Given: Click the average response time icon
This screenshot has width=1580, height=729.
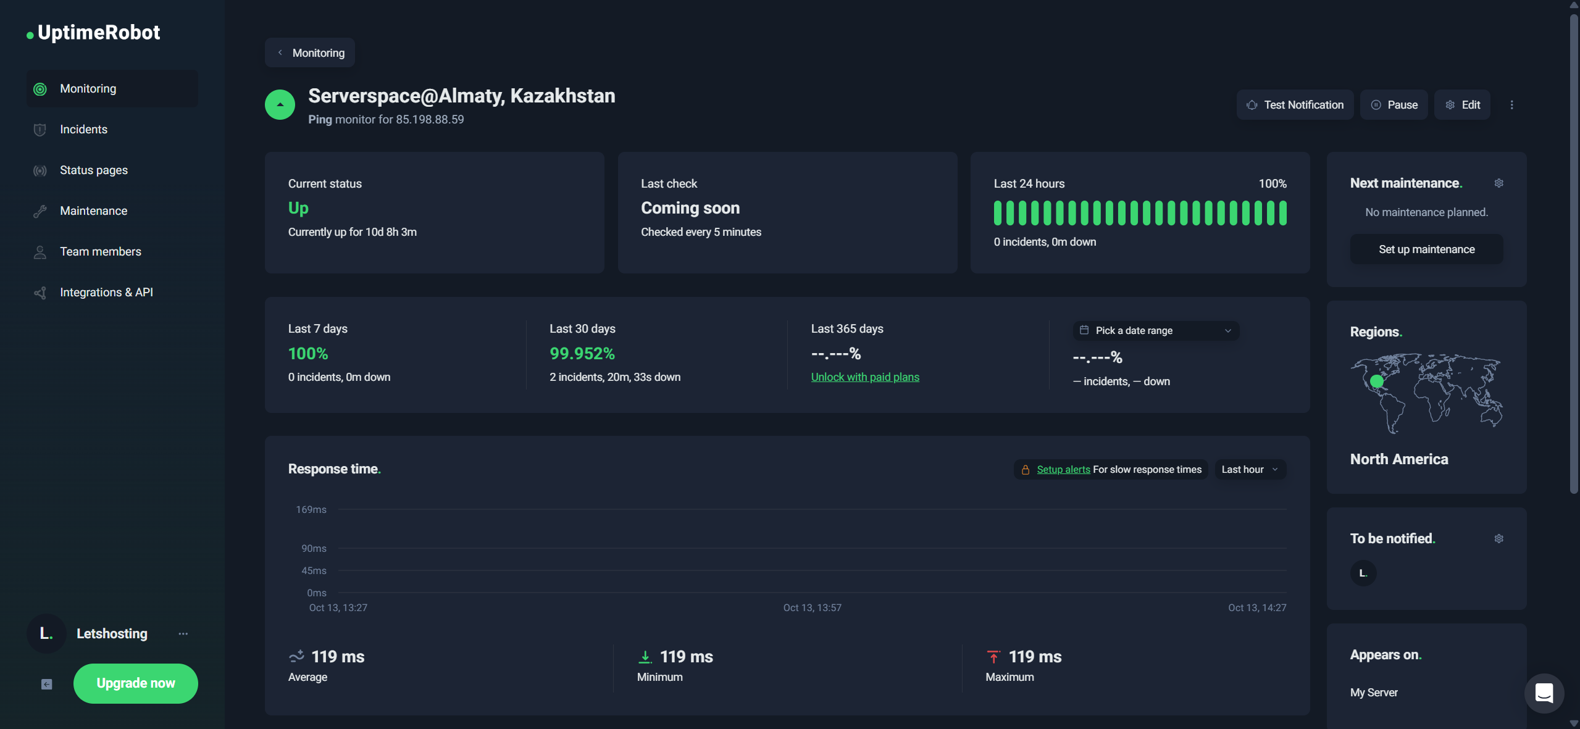Looking at the screenshot, I should click(297, 656).
